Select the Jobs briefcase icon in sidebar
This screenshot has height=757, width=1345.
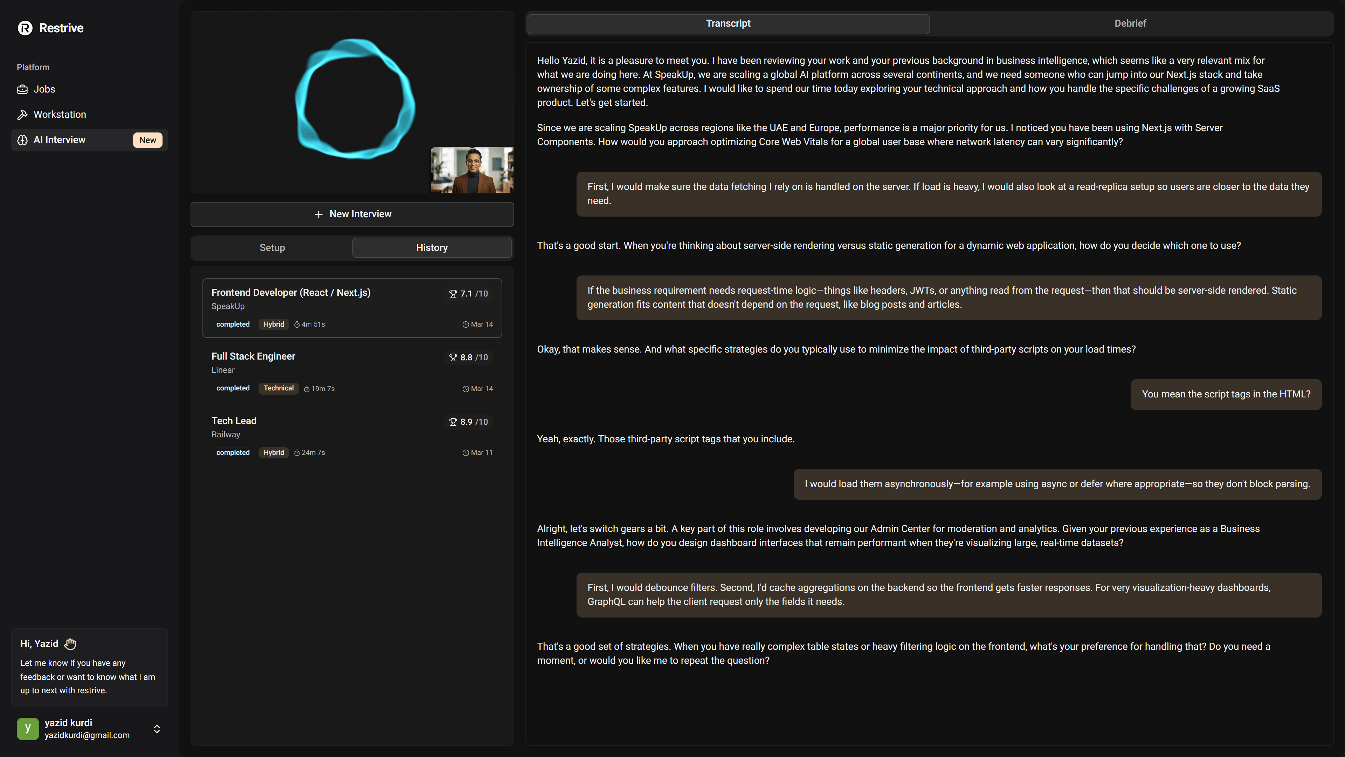tap(22, 89)
